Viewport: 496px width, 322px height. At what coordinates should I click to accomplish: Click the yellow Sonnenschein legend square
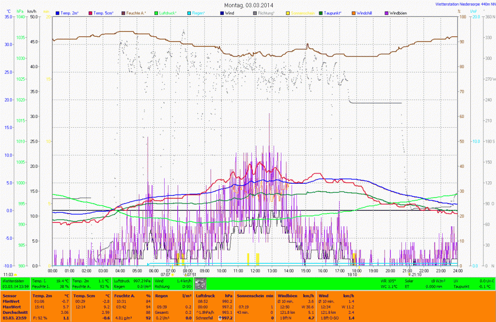[x=288, y=12]
